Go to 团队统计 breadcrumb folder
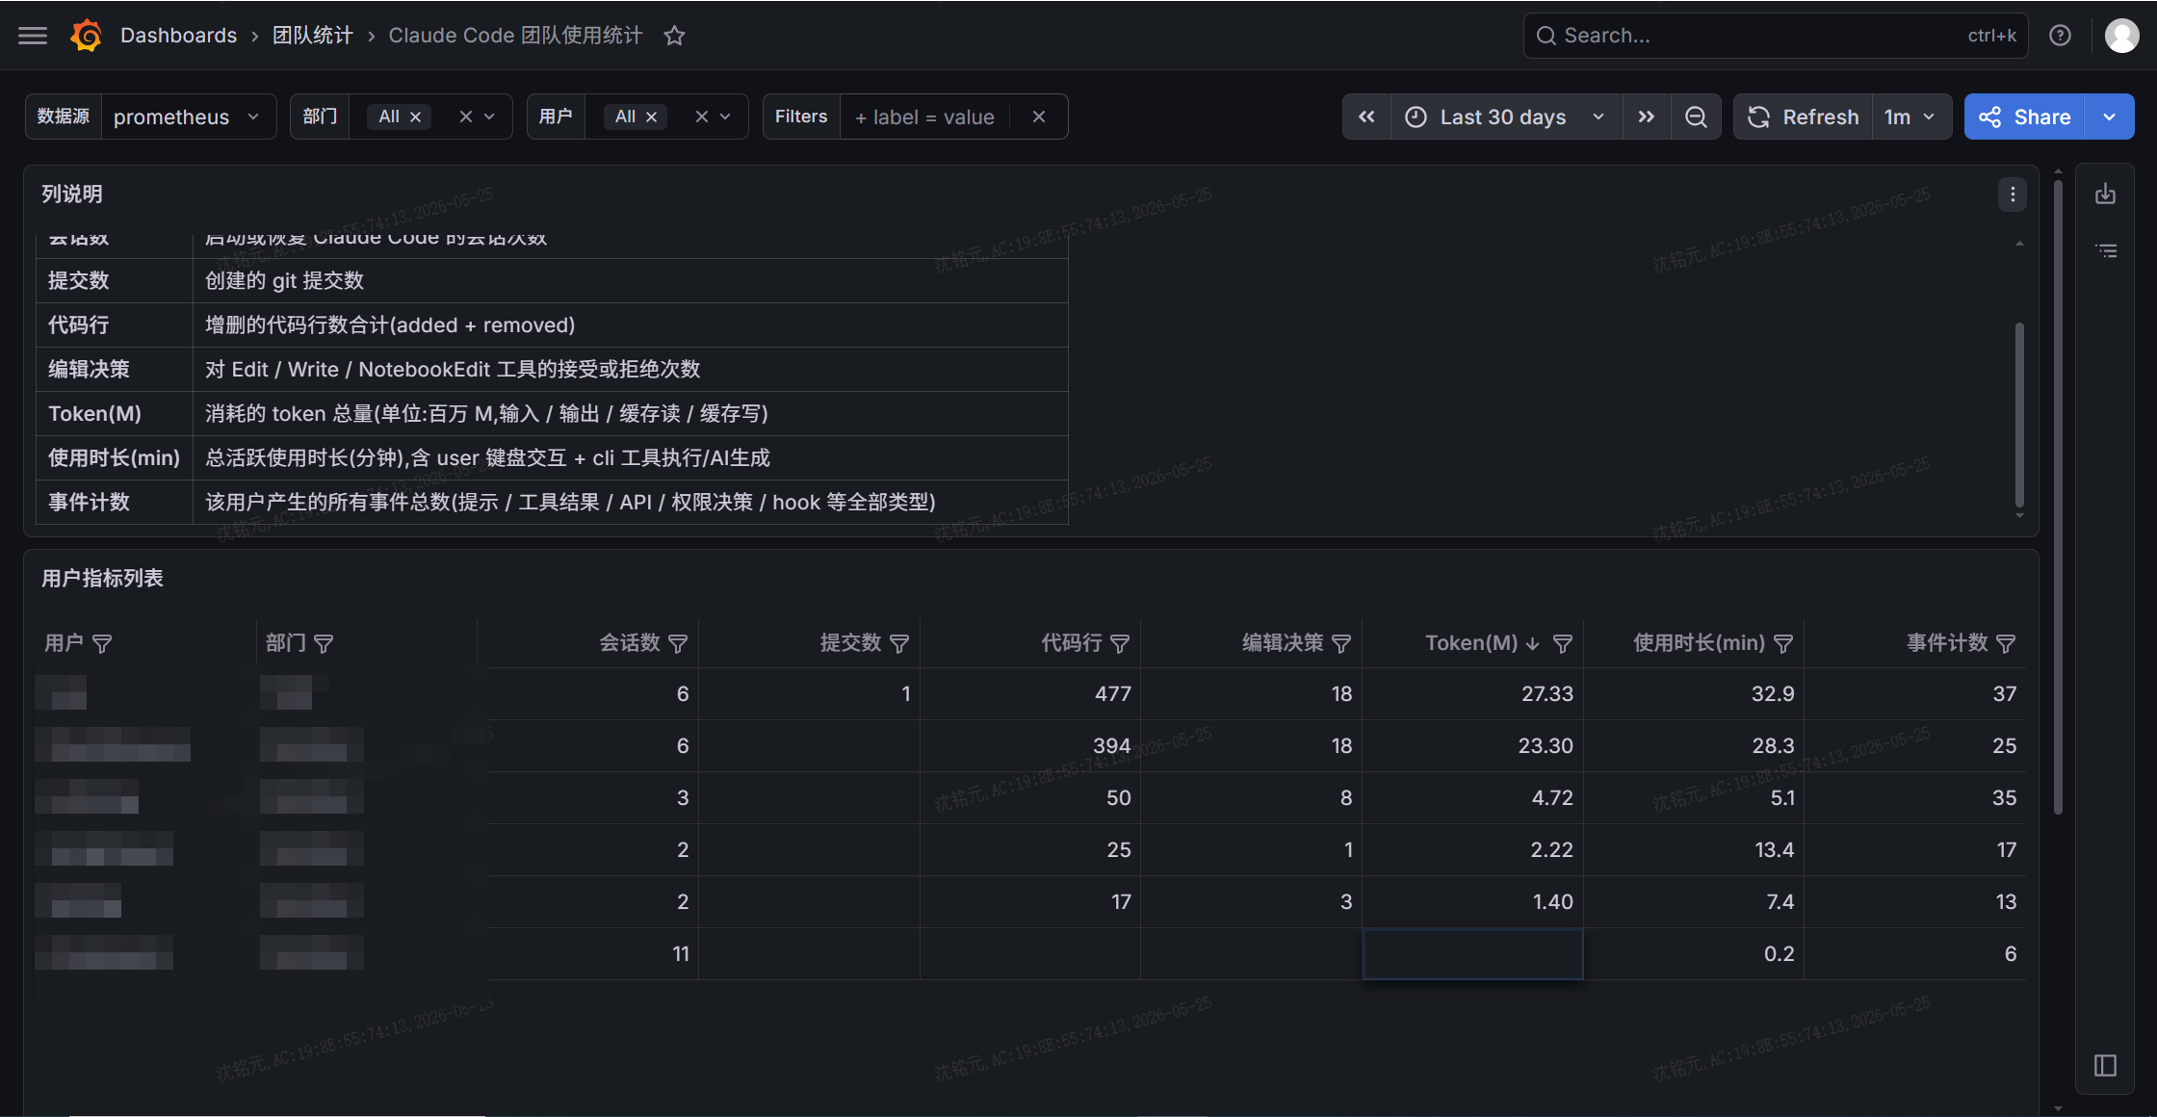The image size is (2157, 1117). (x=313, y=36)
